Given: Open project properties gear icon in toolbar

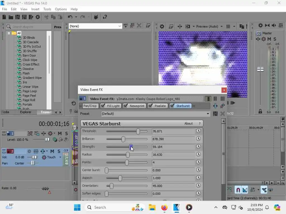Looking at the screenshot, I should [x=38, y=17].
